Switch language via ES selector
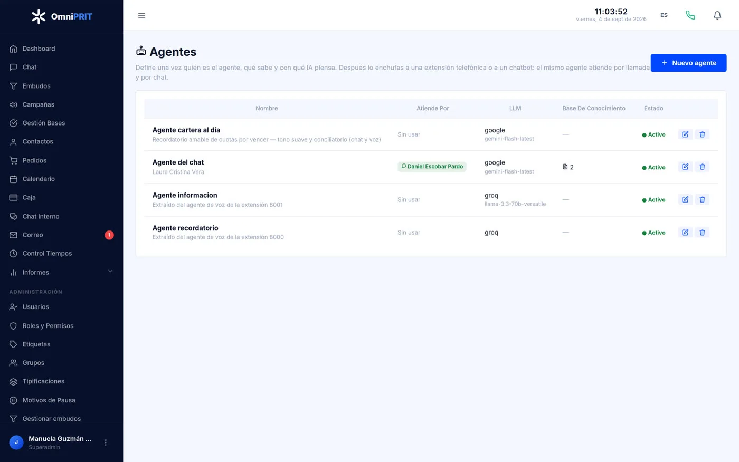 pyautogui.click(x=664, y=15)
